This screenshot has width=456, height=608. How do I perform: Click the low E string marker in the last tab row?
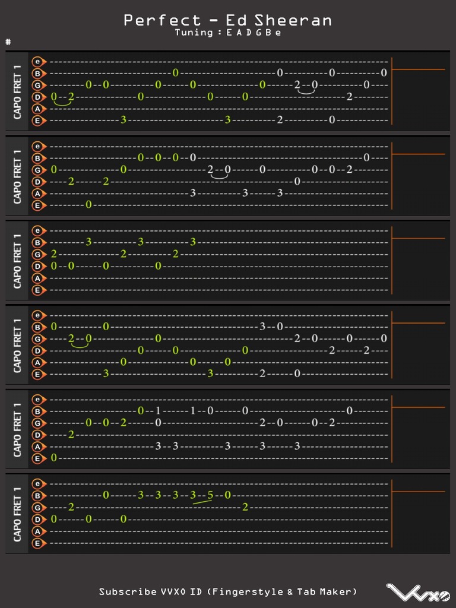(x=38, y=543)
